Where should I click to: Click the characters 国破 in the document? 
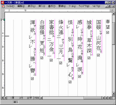coord(99,25)
